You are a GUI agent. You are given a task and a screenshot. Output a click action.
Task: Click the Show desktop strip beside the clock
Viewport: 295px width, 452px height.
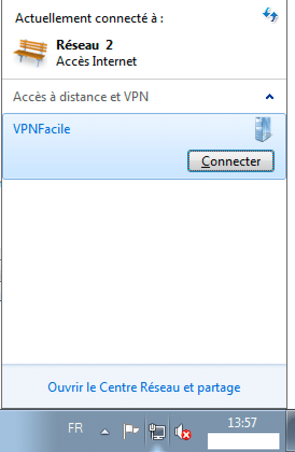tap(291, 431)
